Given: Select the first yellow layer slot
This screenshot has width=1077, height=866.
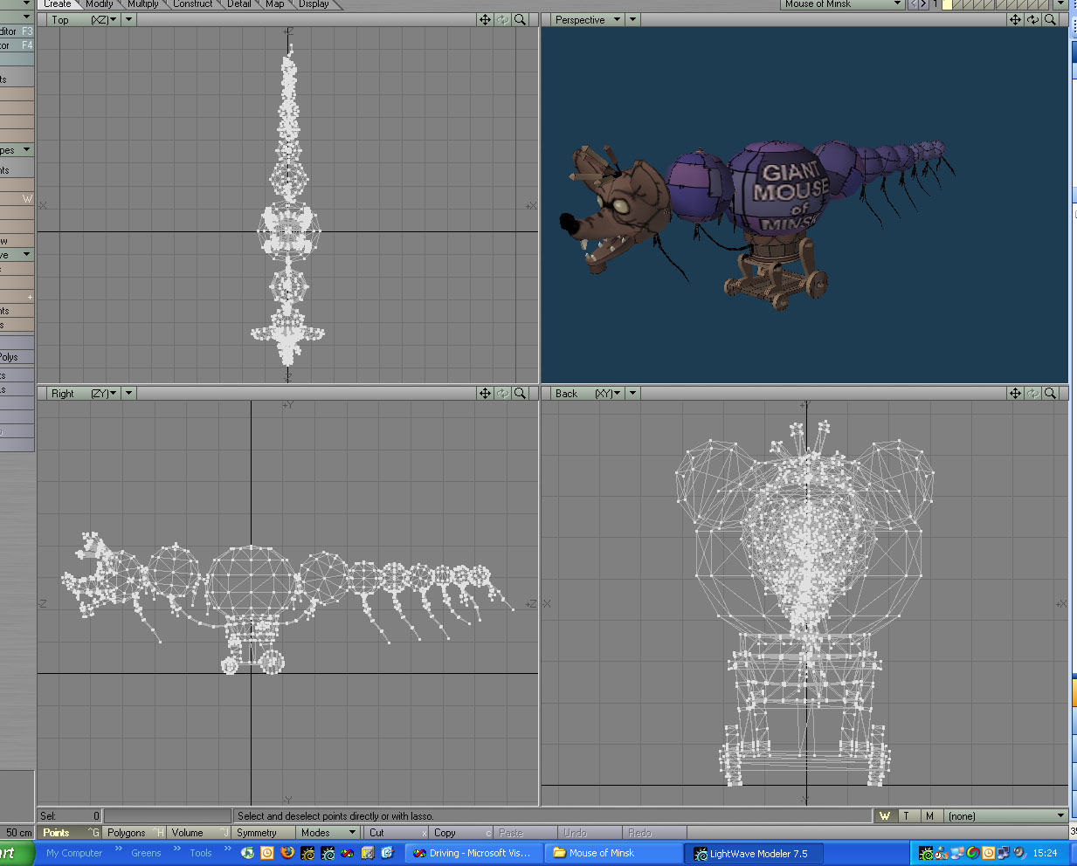Looking at the screenshot, I should 947,4.
